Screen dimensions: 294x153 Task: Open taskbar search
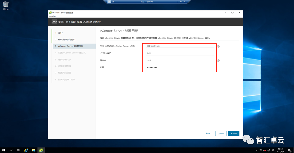point(11,150)
